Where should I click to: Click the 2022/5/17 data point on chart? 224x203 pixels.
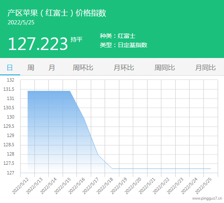tap(98, 155)
